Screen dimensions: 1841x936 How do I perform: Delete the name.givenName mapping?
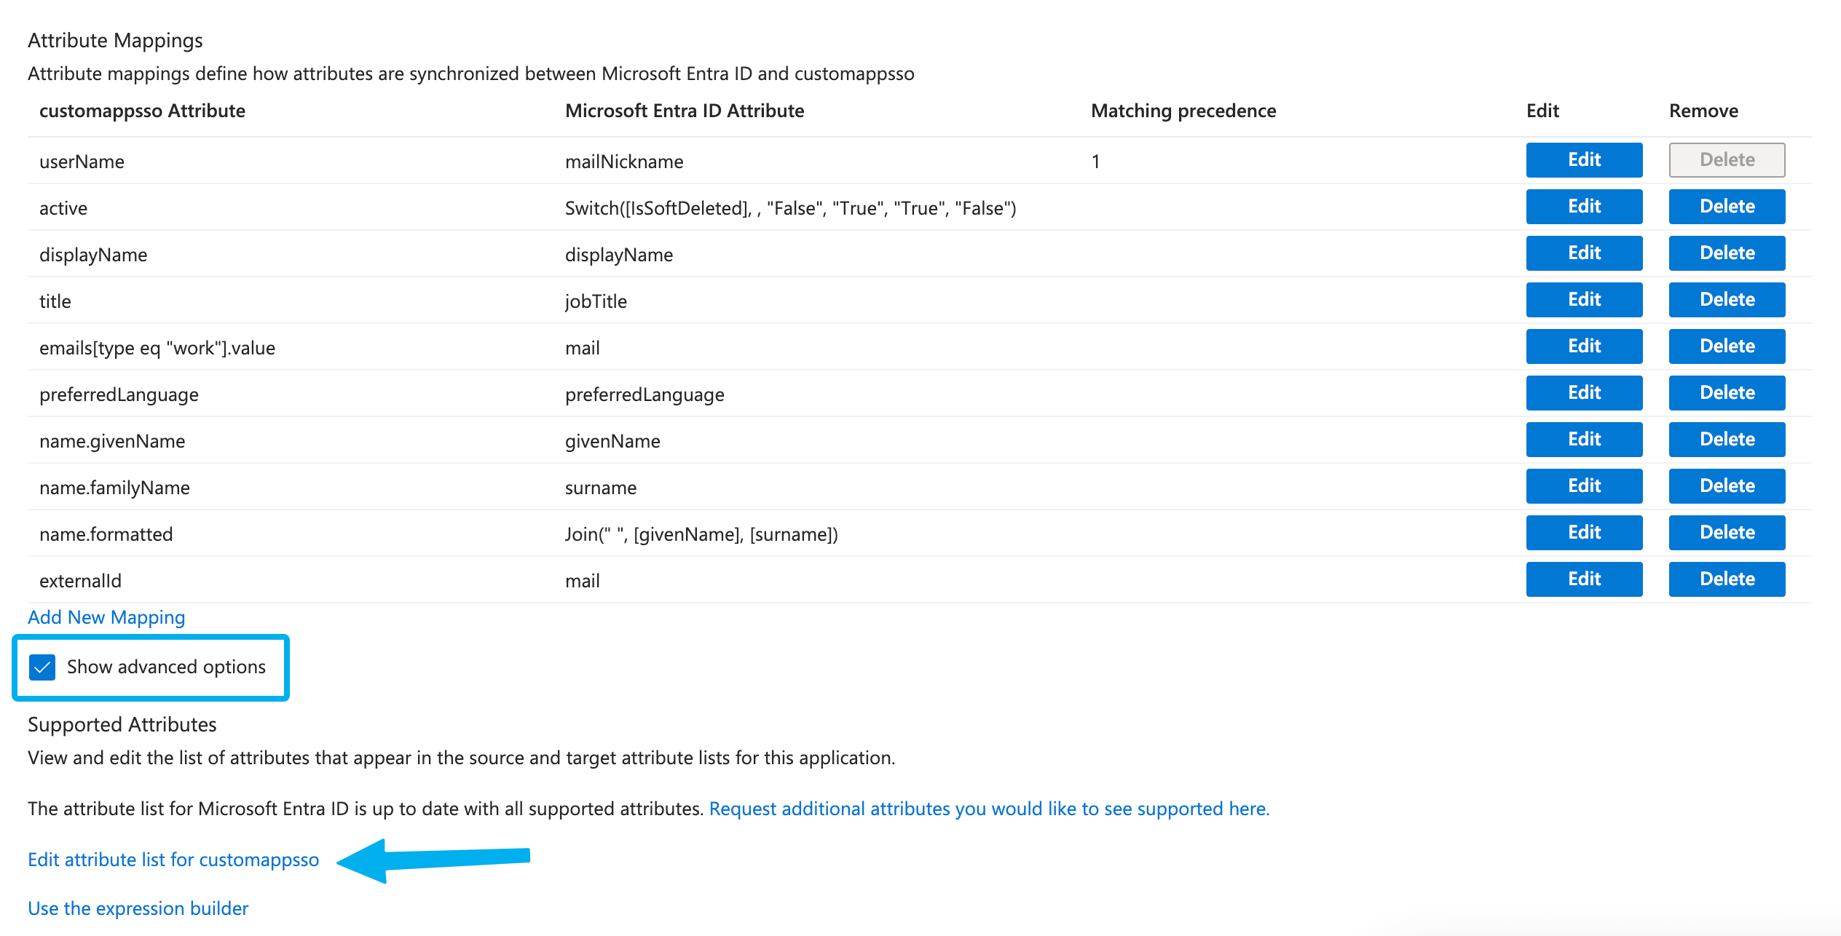pyautogui.click(x=1726, y=439)
